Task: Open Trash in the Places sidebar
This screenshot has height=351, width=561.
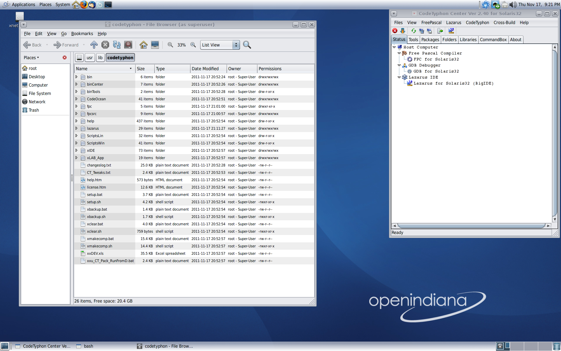Action: pyautogui.click(x=34, y=110)
